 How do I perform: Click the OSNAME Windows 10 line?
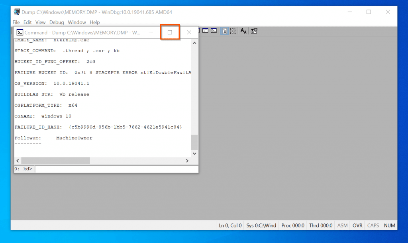(x=43, y=116)
